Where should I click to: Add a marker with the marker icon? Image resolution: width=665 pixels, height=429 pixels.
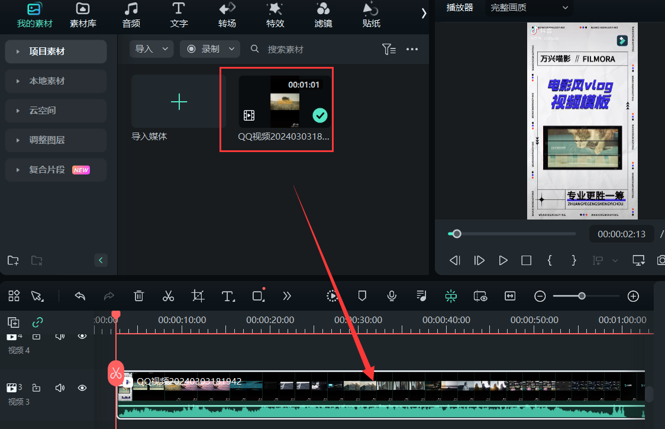click(x=362, y=296)
